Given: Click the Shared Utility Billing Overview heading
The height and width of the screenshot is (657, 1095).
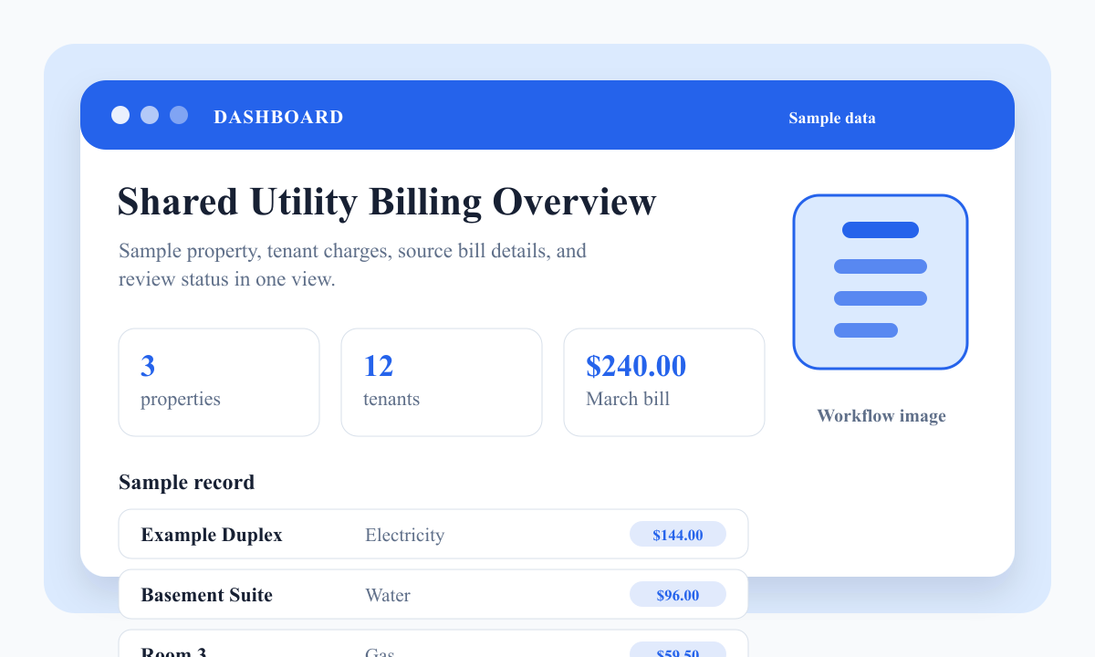Looking at the screenshot, I should click(387, 202).
